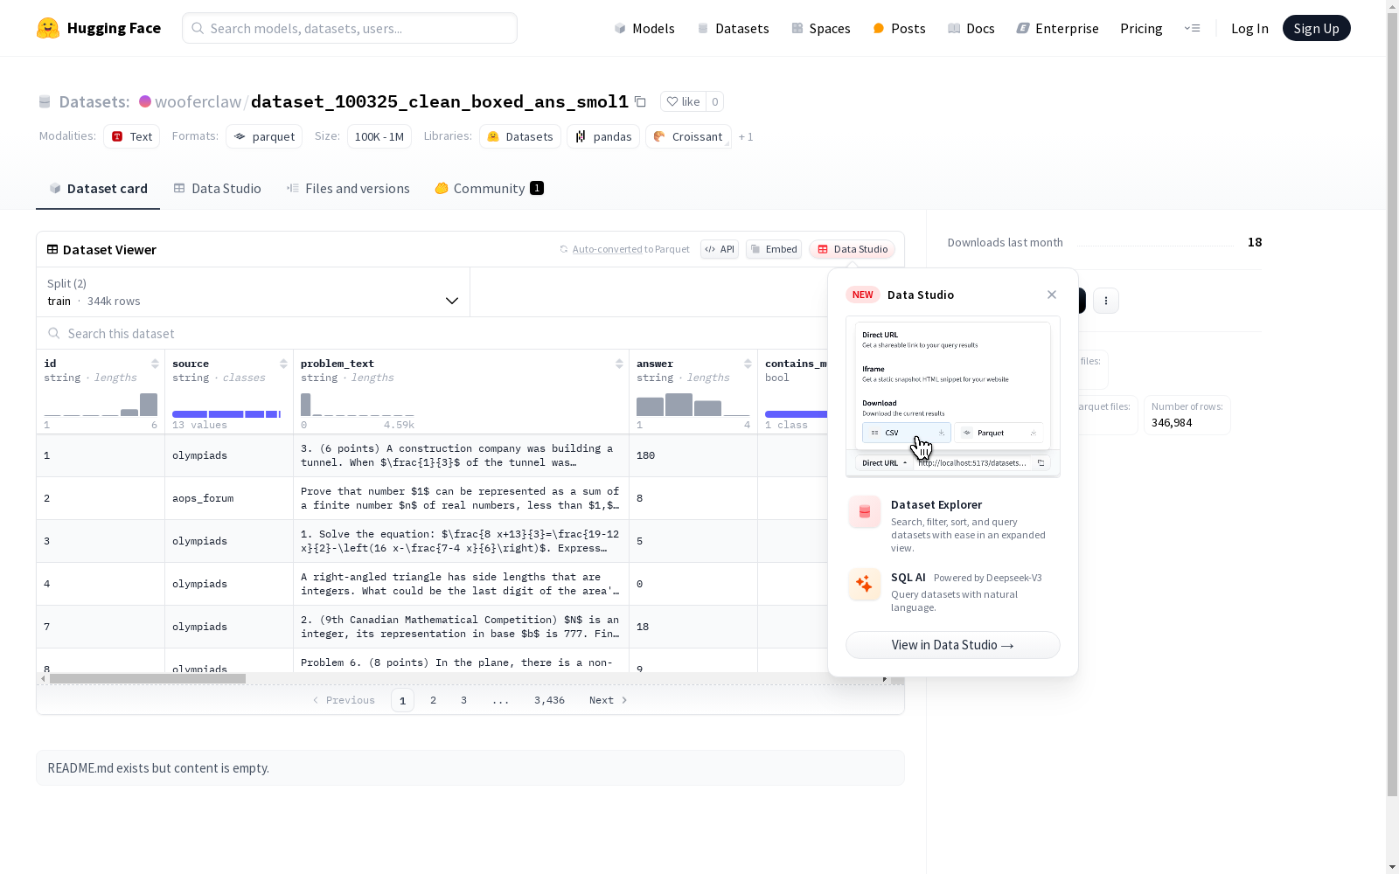Click the pandas library tag
The image size is (1399, 874).
pos(604,136)
